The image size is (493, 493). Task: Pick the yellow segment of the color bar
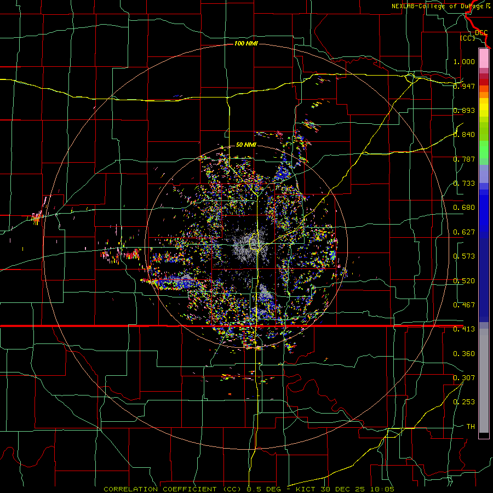click(x=484, y=107)
